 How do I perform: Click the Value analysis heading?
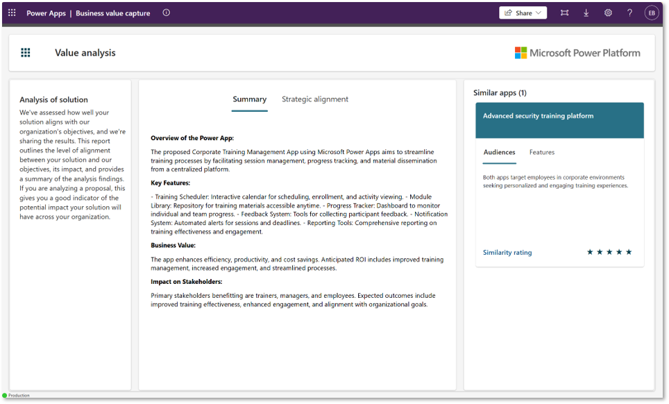pos(85,53)
